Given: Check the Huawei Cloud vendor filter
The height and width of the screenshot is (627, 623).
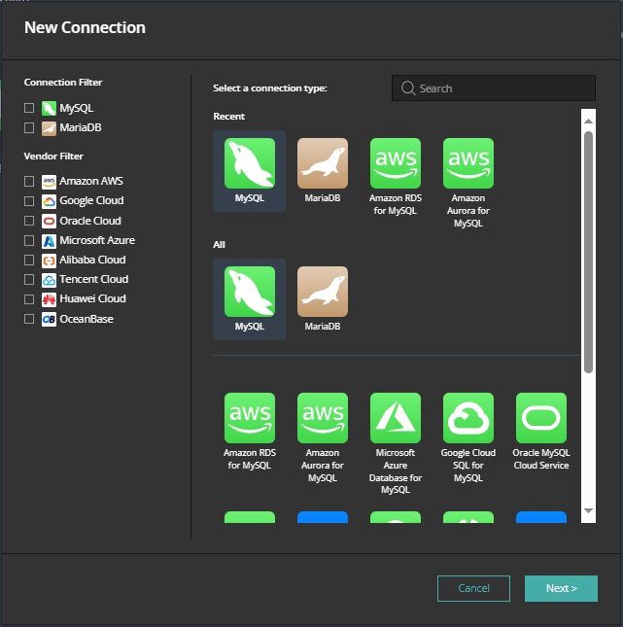Looking at the screenshot, I should [29, 299].
